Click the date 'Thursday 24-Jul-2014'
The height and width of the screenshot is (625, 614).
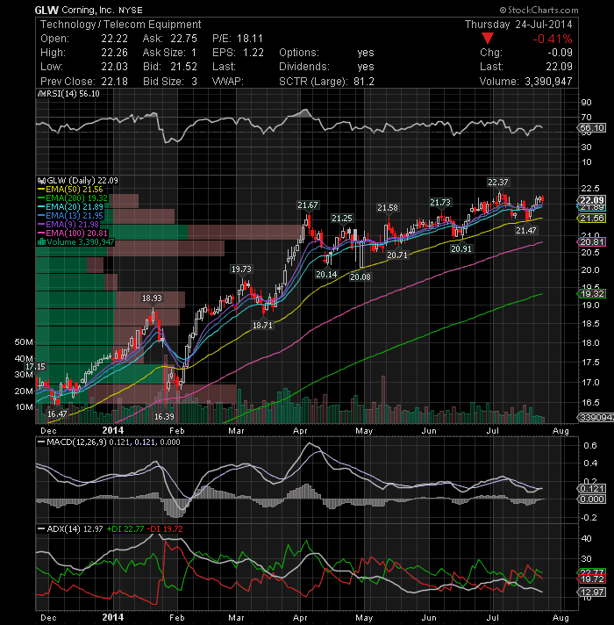[518, 25]
